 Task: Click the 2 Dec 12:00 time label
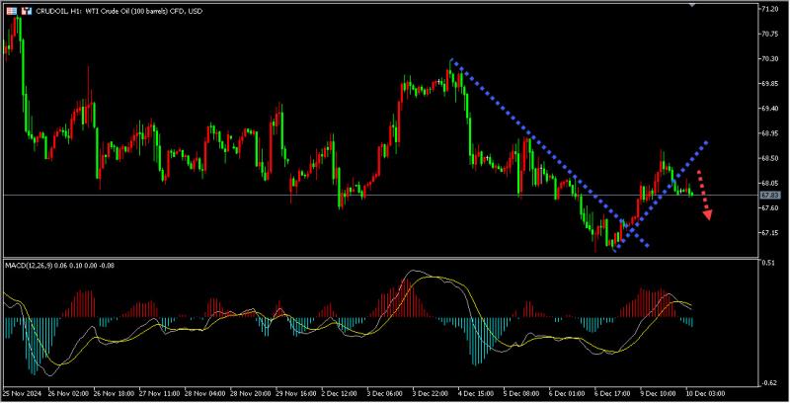(x=340, y=393)
